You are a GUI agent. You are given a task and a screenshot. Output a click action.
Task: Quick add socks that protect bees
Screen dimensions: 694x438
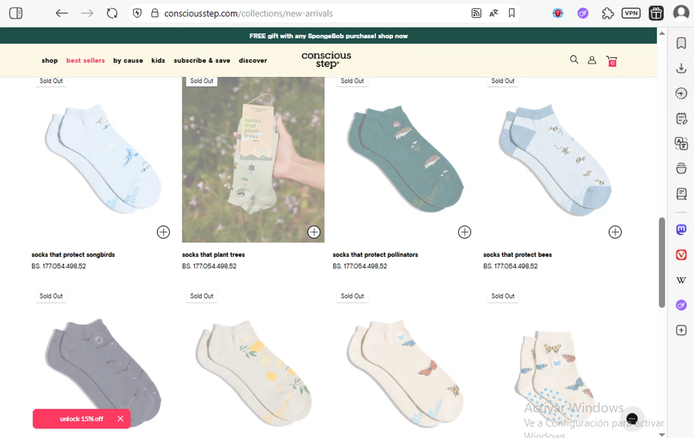615,232
